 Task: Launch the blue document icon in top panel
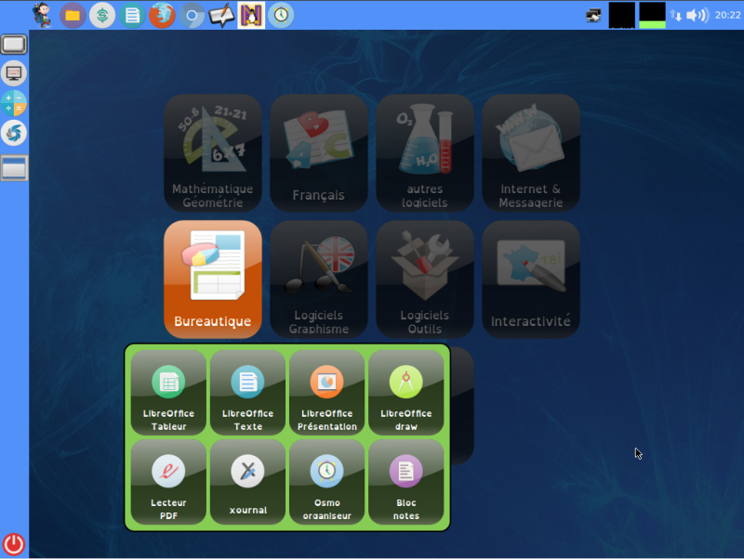click(x=132, y=16)
